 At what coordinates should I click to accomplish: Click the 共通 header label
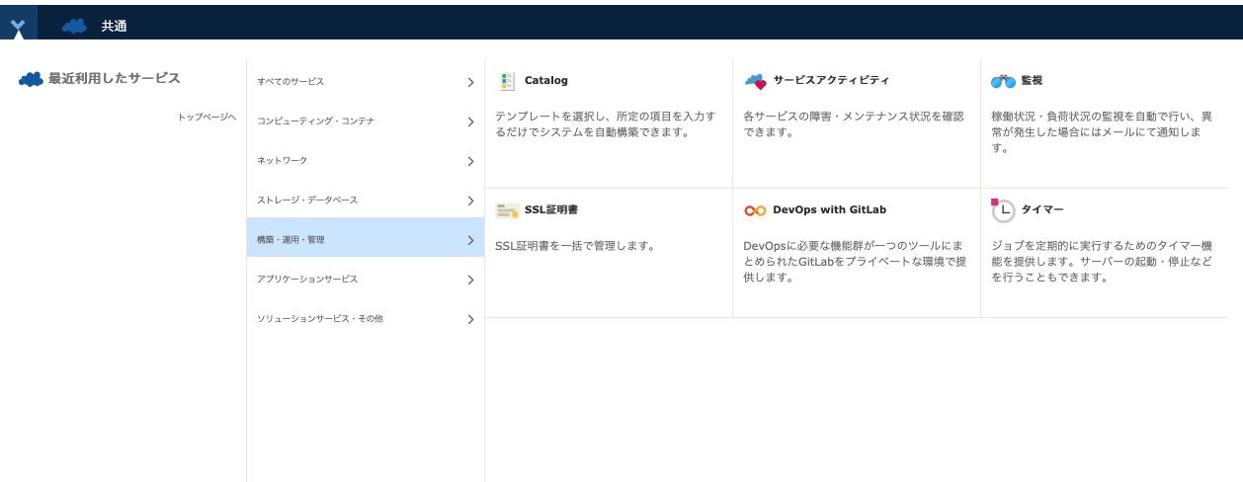pos(115,27)
